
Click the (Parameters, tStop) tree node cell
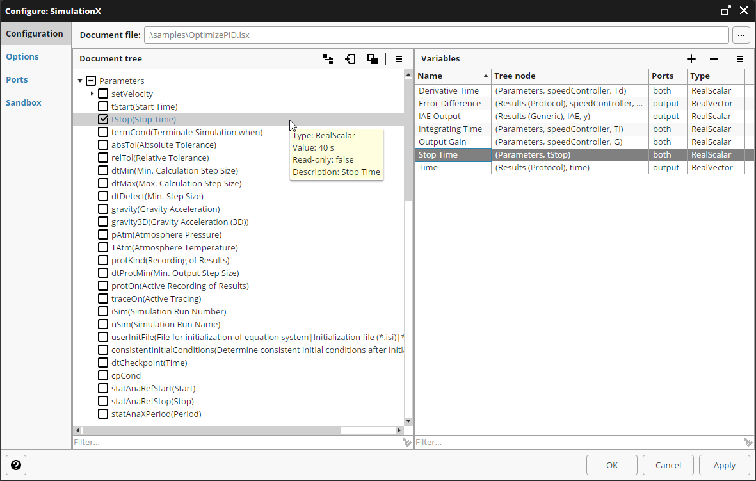coord(570,154)
